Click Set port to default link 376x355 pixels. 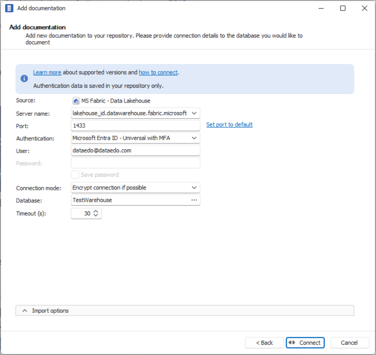click(230, 125)
